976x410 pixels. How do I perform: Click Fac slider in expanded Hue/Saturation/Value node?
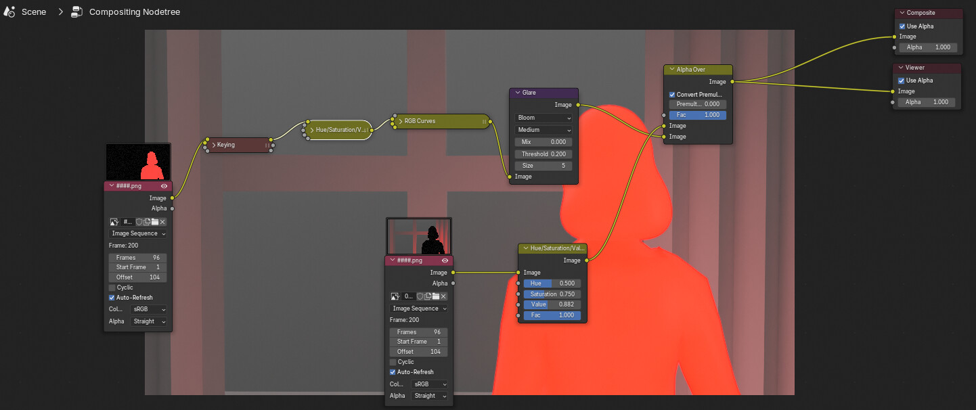(552, 315)
